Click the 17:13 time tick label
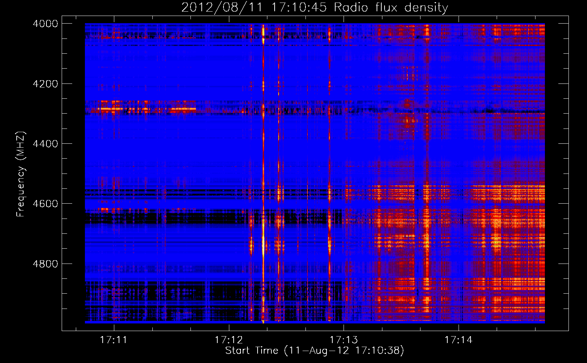Screen dimensions: 587x363 [x=344, y=340]
